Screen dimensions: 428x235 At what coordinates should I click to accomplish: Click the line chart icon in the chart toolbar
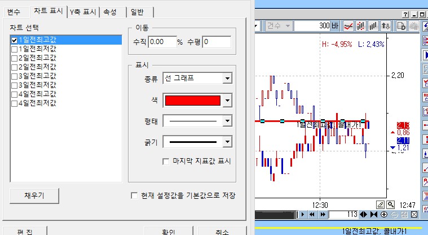348,26
